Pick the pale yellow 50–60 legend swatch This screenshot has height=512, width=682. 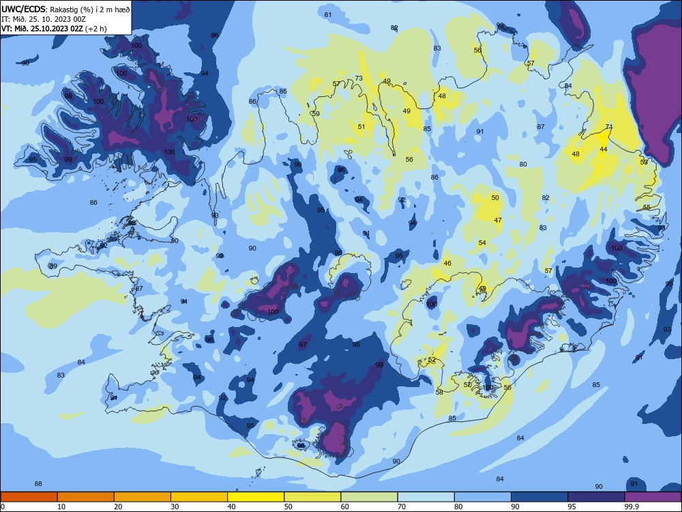[312, 497]
